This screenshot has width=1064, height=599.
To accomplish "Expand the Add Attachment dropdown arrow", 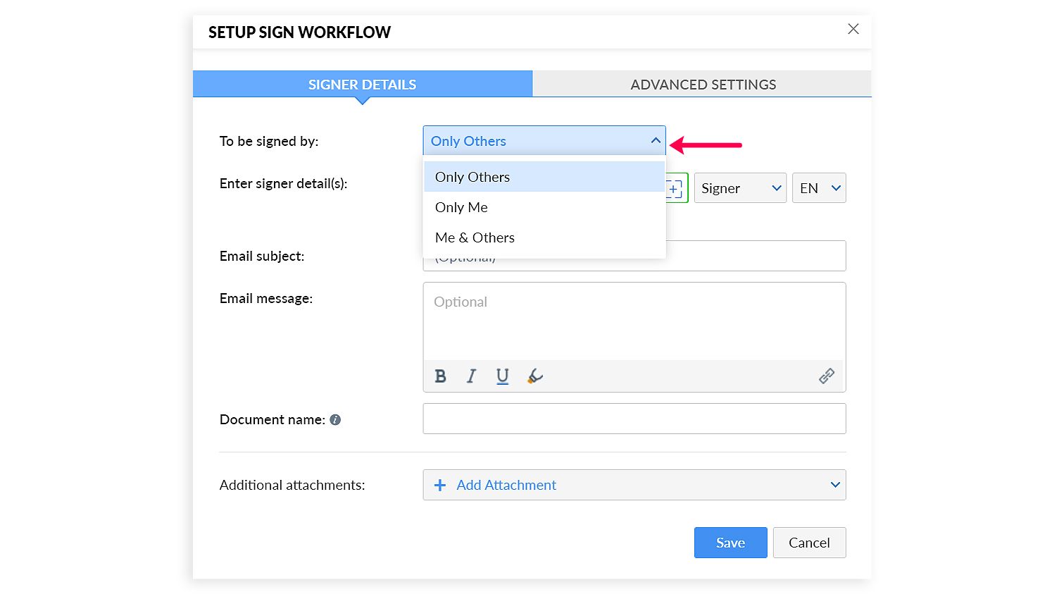I will coord(835,485).
